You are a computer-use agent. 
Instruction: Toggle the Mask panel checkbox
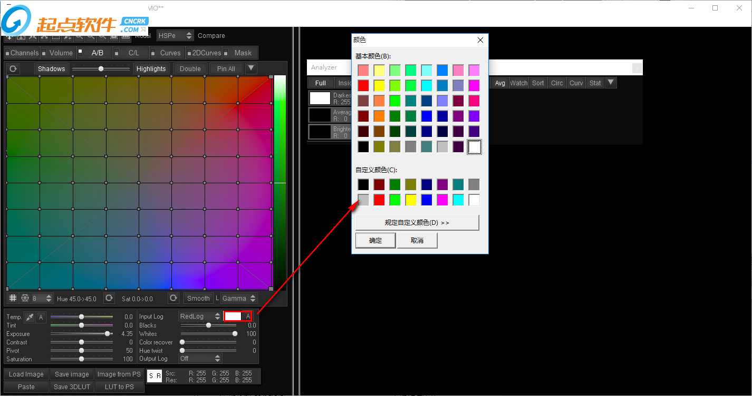pos(226,53)
